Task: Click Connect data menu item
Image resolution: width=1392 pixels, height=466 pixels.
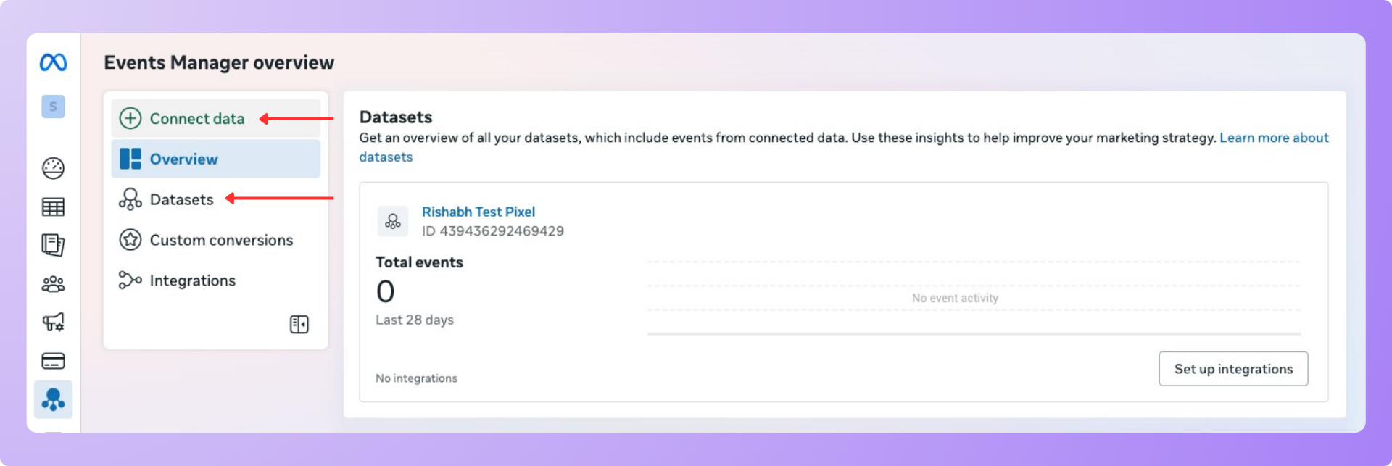Action: pos(196,119)
